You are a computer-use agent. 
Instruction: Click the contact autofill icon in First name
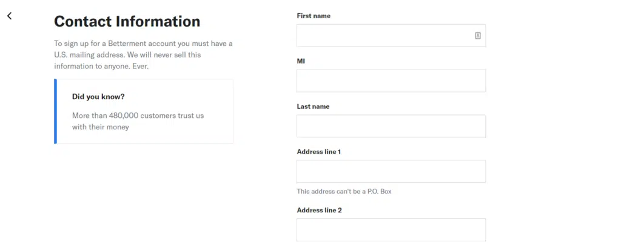point(477,36)
